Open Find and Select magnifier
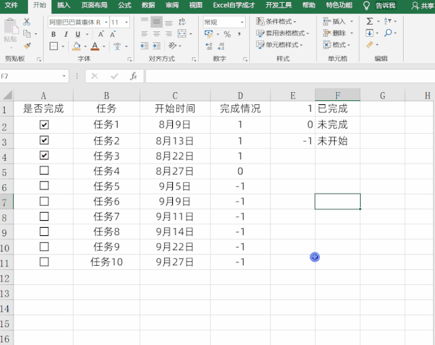This screenshot has height=345, width=435. click(388, 33)
